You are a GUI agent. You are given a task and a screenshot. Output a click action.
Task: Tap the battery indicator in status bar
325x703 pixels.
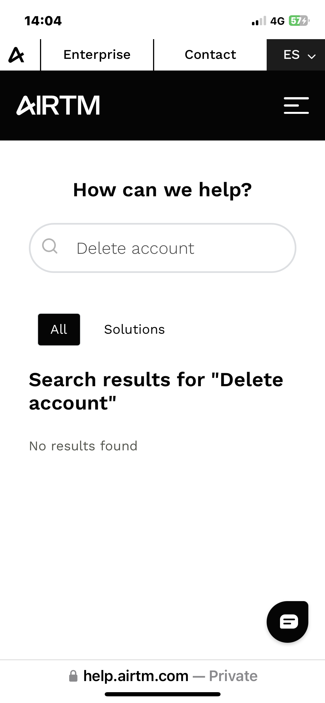tap(299, 21)
